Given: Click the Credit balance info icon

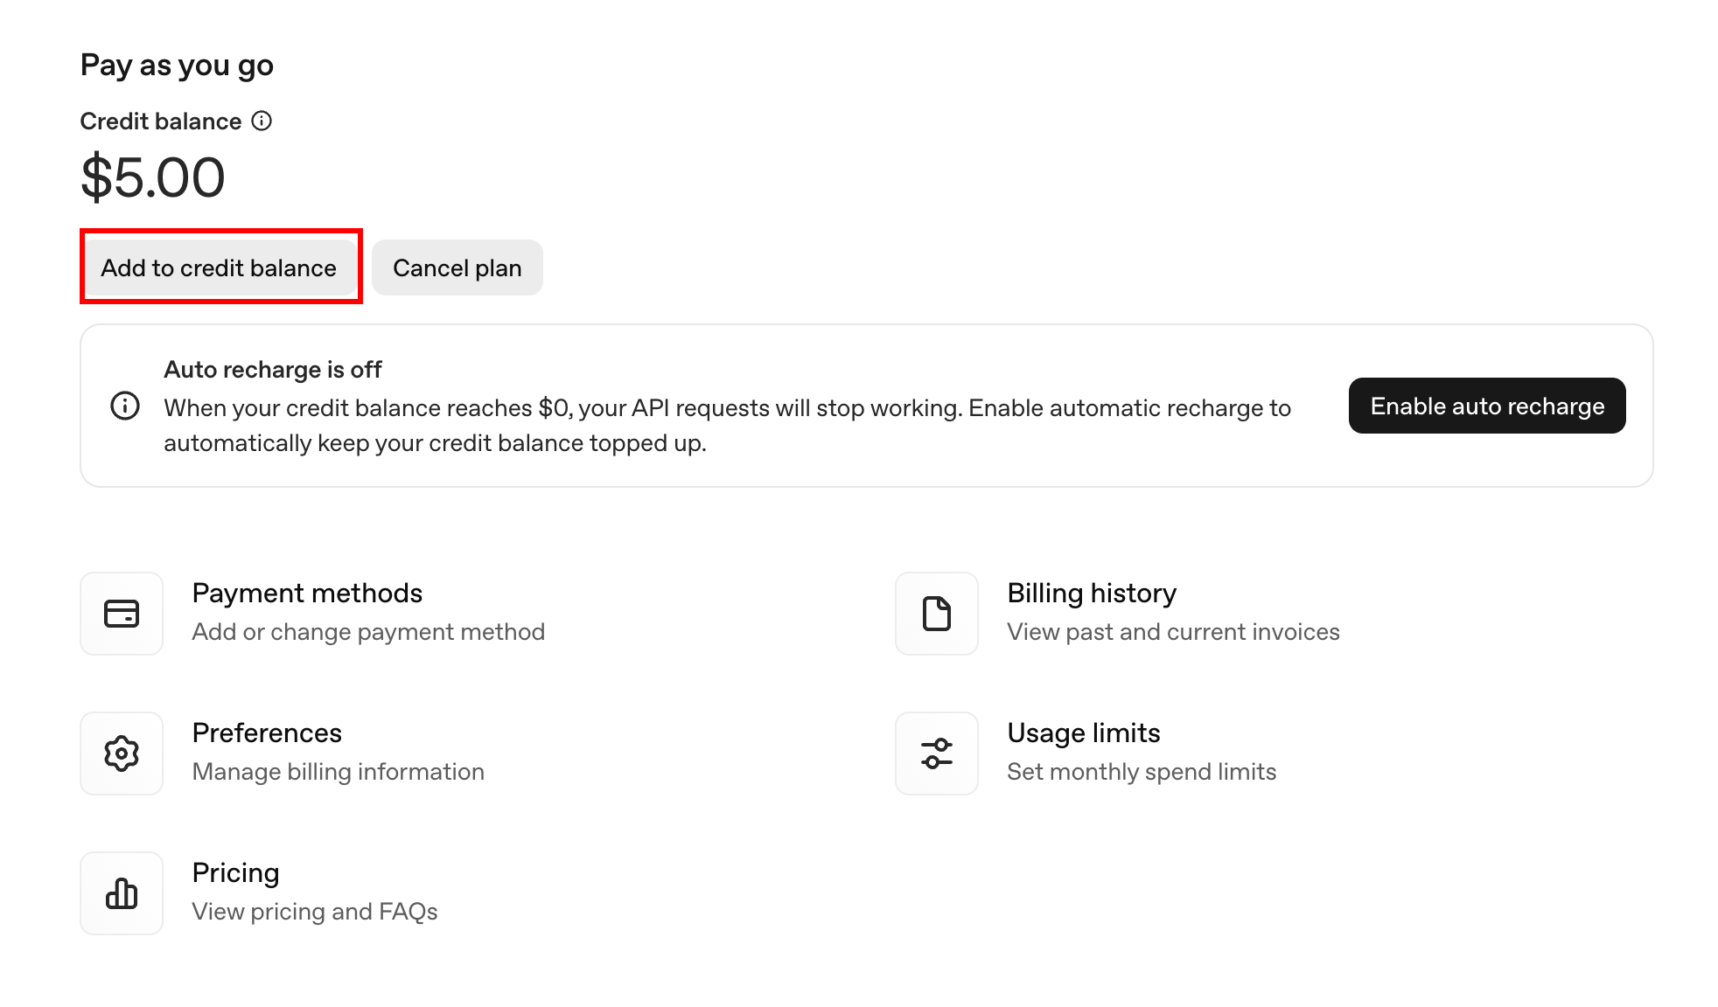Looking at the screenshot, I should coord(262,121).
